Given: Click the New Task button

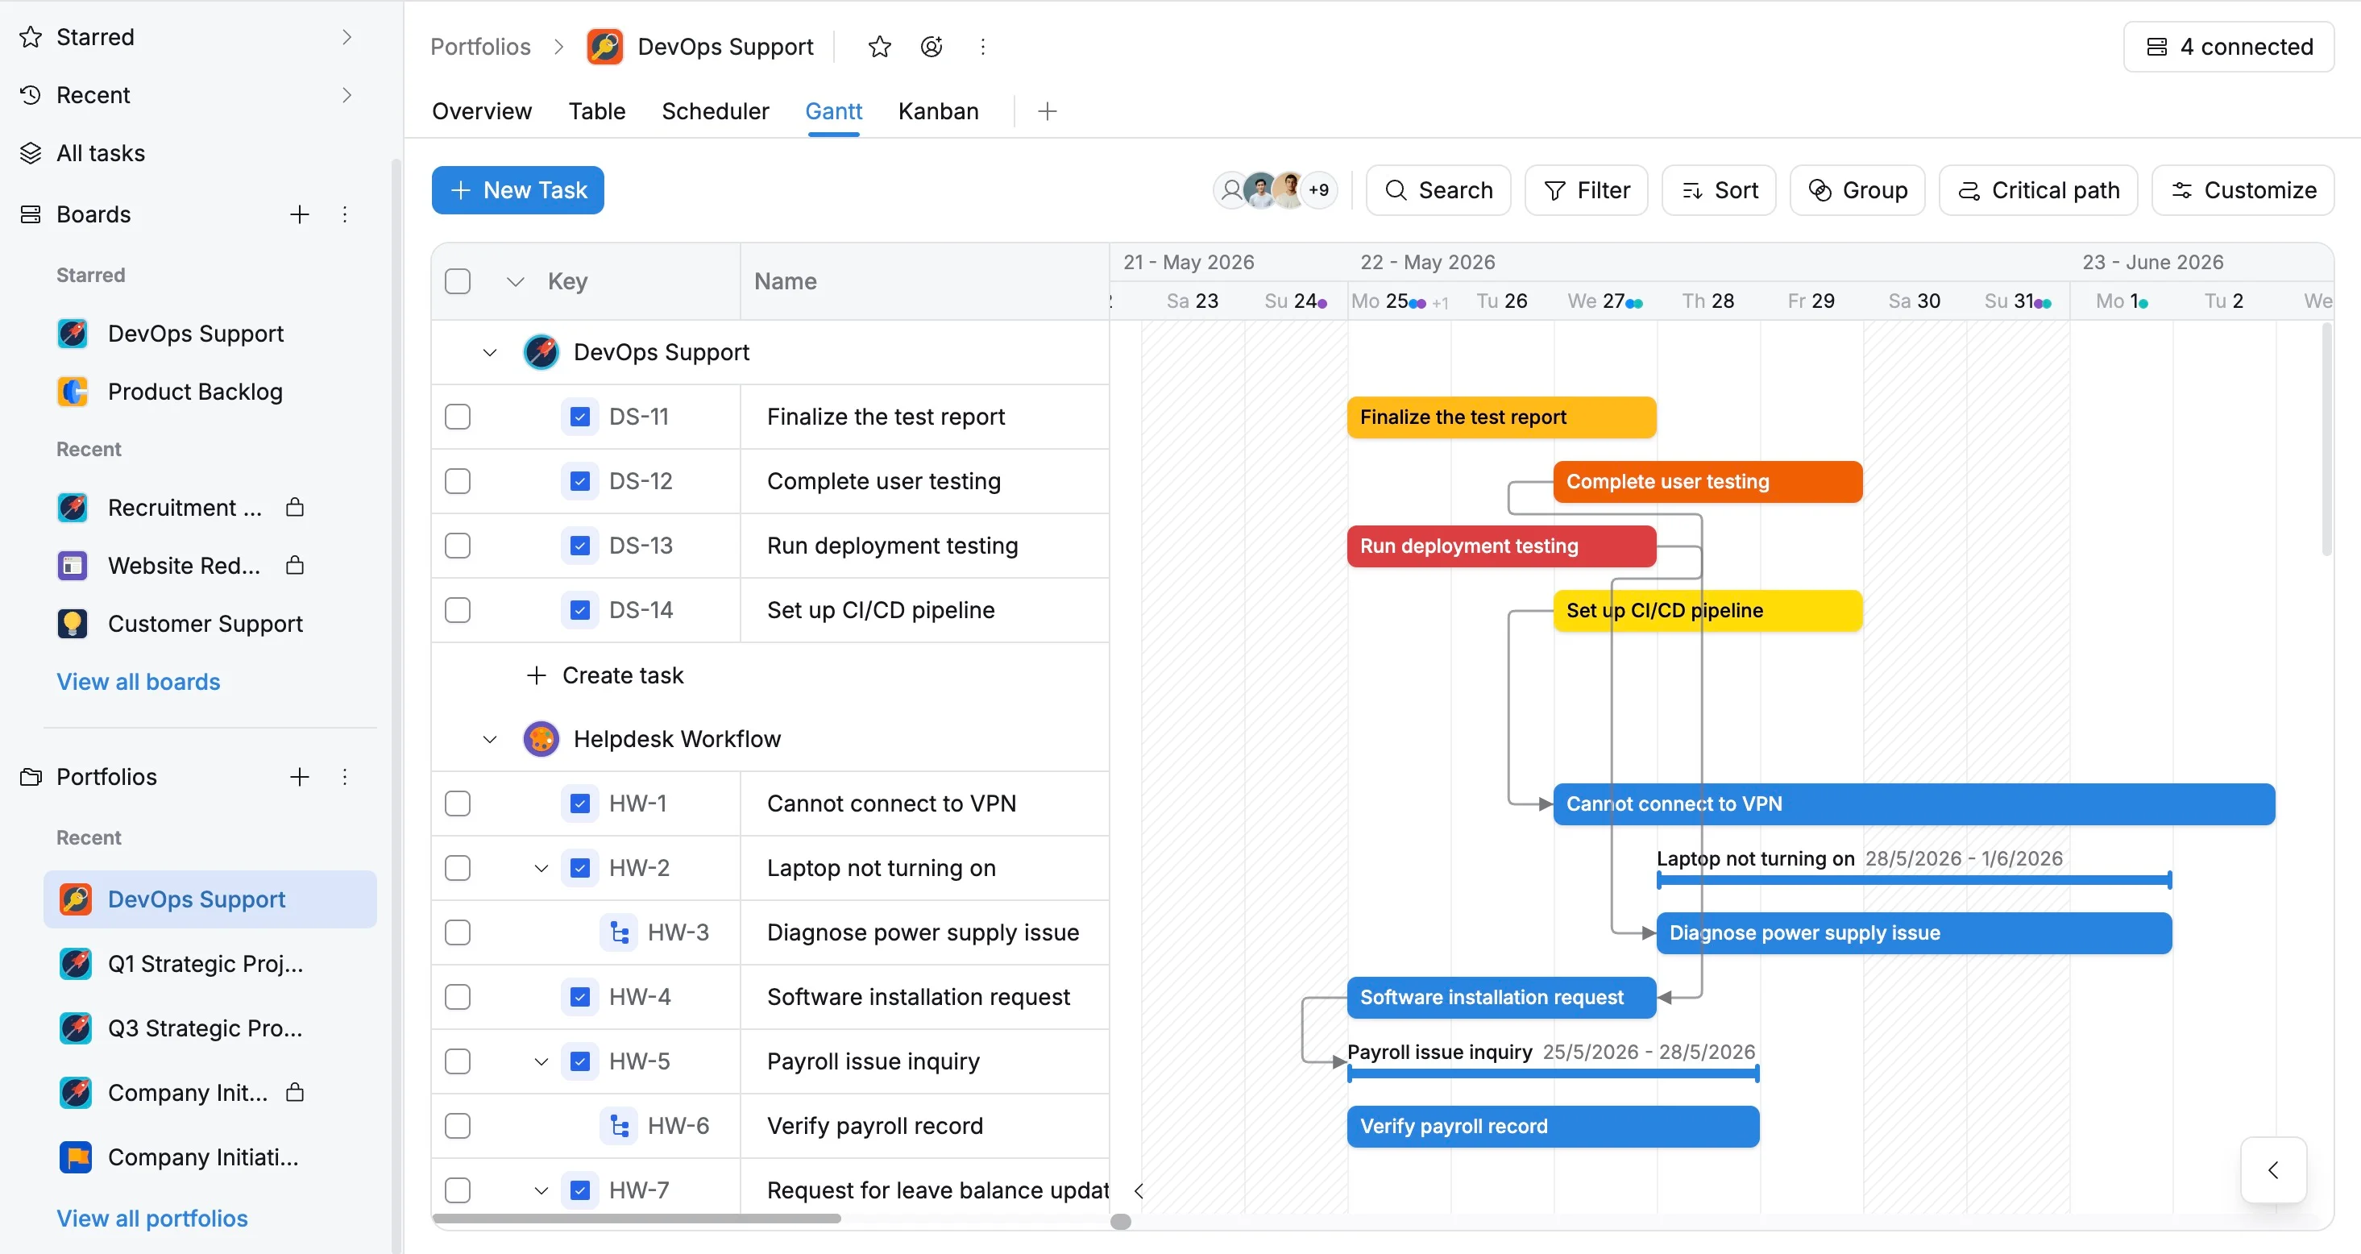Looking at the screenshot, I should pos(518,189).
